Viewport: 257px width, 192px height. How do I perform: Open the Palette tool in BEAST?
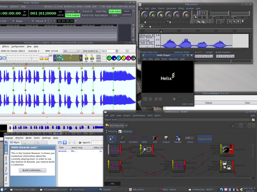tap(178, 139)
